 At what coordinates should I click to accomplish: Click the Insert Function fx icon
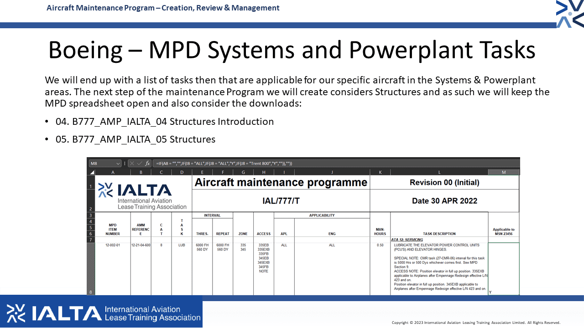[148, 163]
